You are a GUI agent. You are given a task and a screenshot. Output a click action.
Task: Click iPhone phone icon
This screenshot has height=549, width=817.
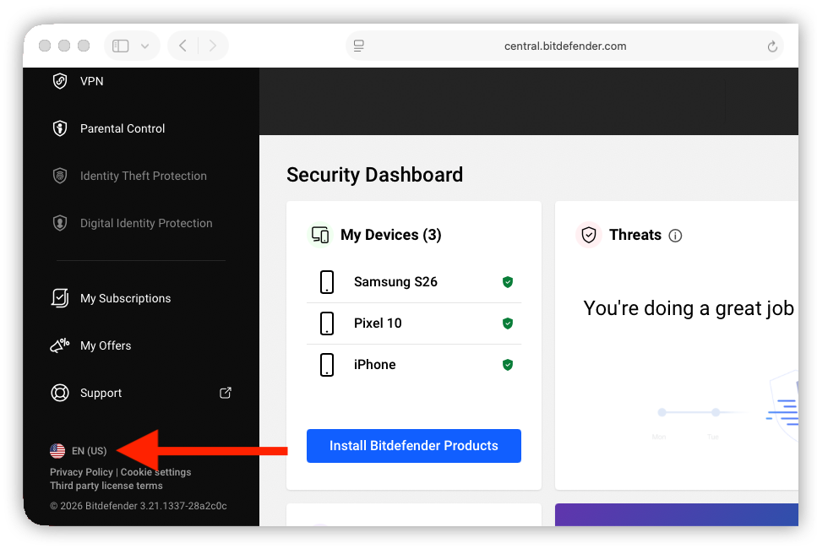click(327, 365)
